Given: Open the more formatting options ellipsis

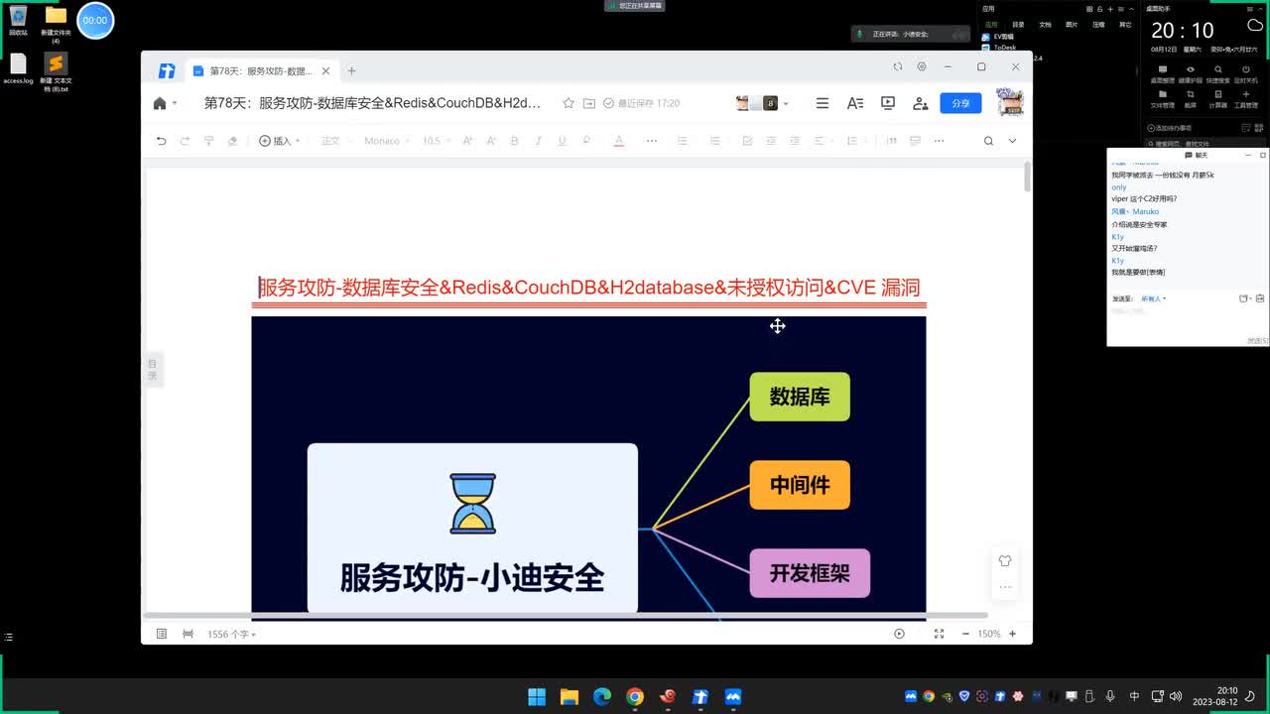Looking at the screenshot, I should click(x=651, y=141).
